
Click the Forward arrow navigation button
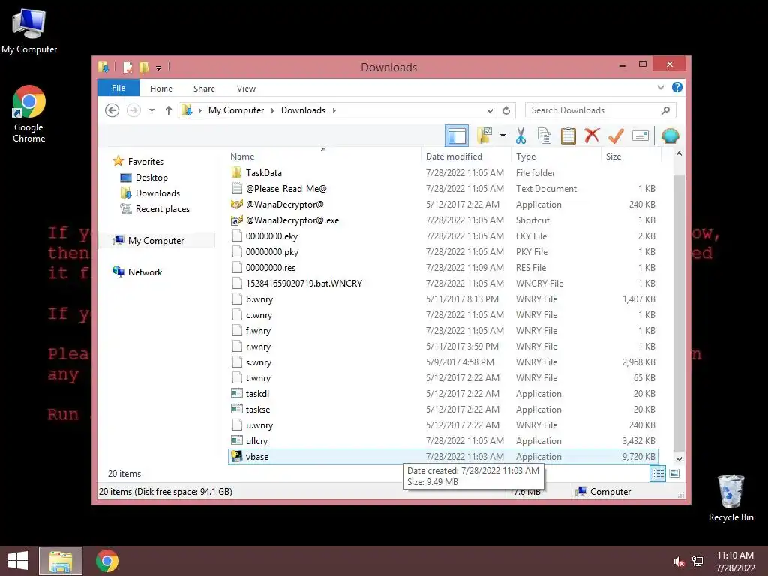(x=133, y=110)
